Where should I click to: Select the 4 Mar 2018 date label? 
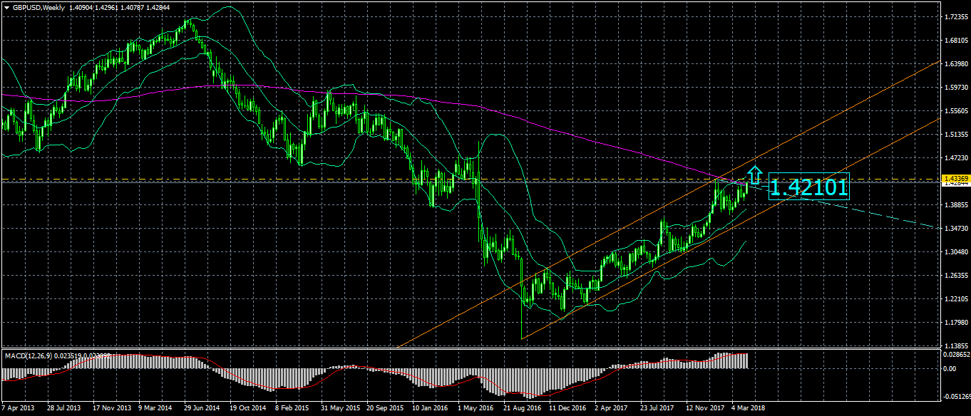(749, 409)
